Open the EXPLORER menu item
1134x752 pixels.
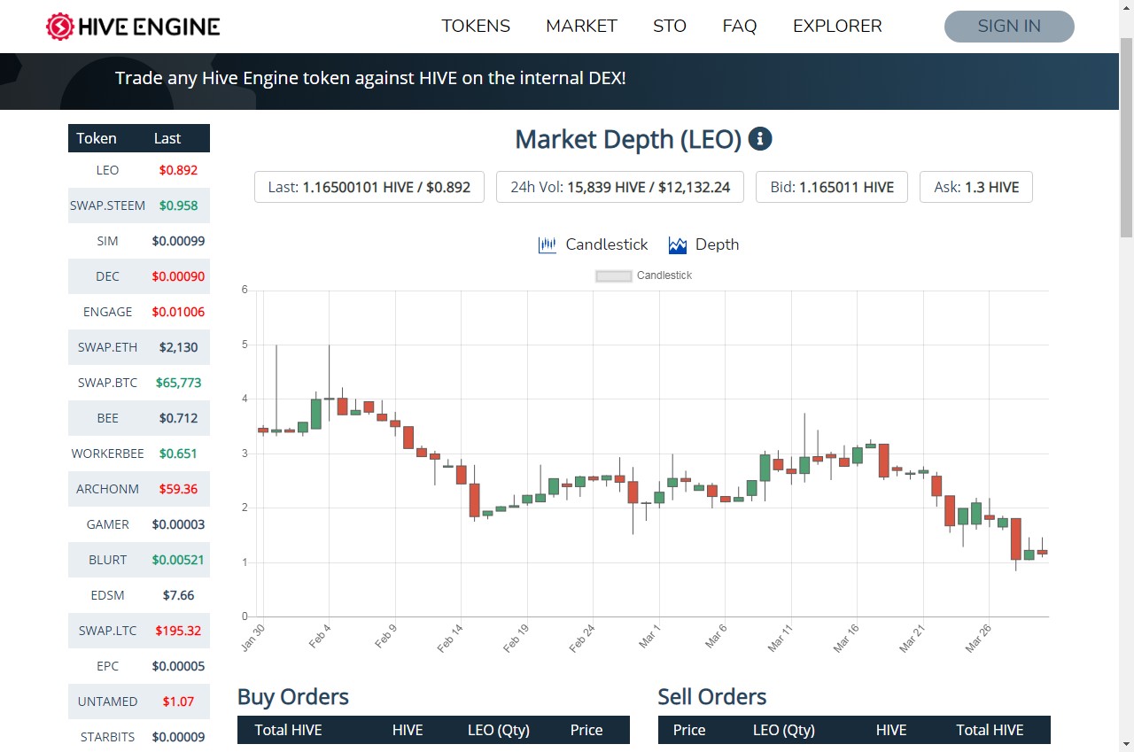[837, 27]
